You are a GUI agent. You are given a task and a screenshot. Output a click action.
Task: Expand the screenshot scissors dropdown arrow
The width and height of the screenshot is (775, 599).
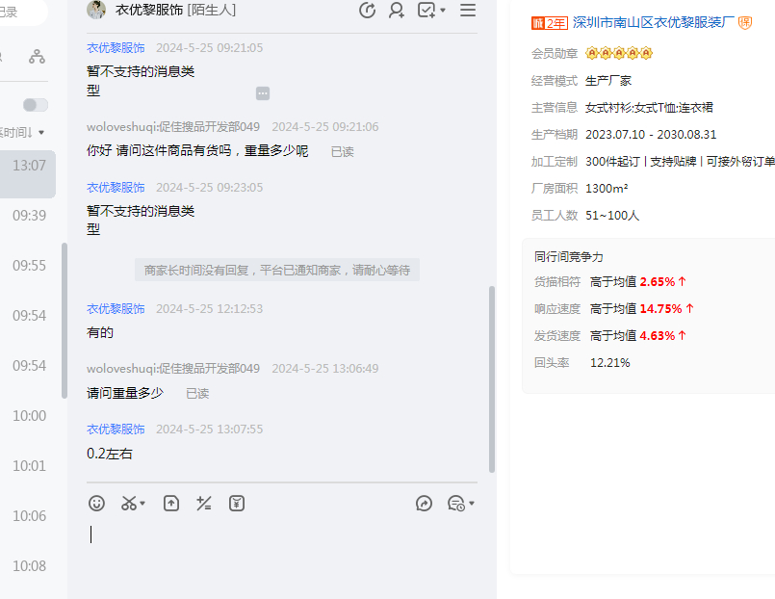click(143, 504)
